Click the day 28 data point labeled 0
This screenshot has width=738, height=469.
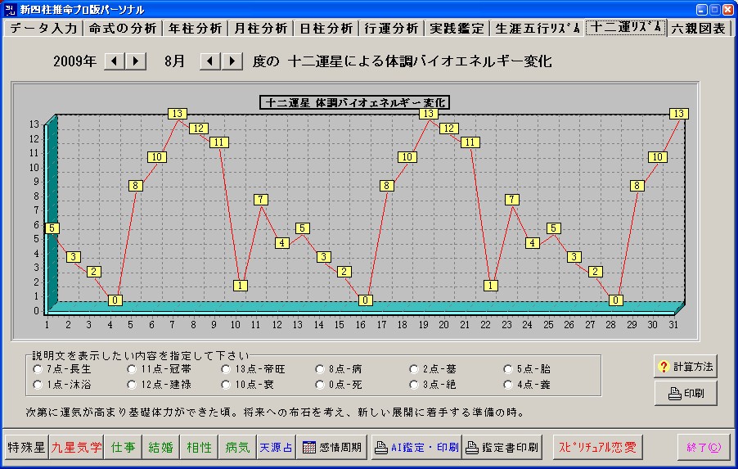click(616, 300)
